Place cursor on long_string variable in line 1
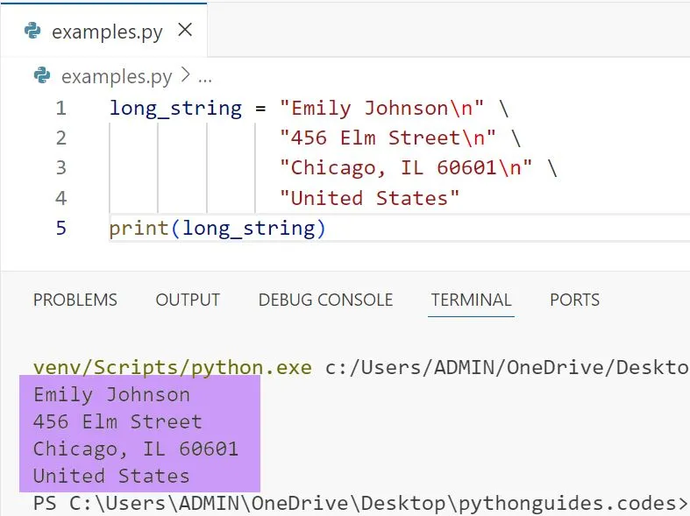 (x=175, y=109)
